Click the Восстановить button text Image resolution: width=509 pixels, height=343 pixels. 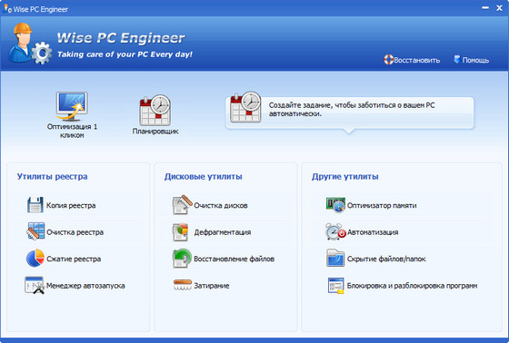coord(417,60)
